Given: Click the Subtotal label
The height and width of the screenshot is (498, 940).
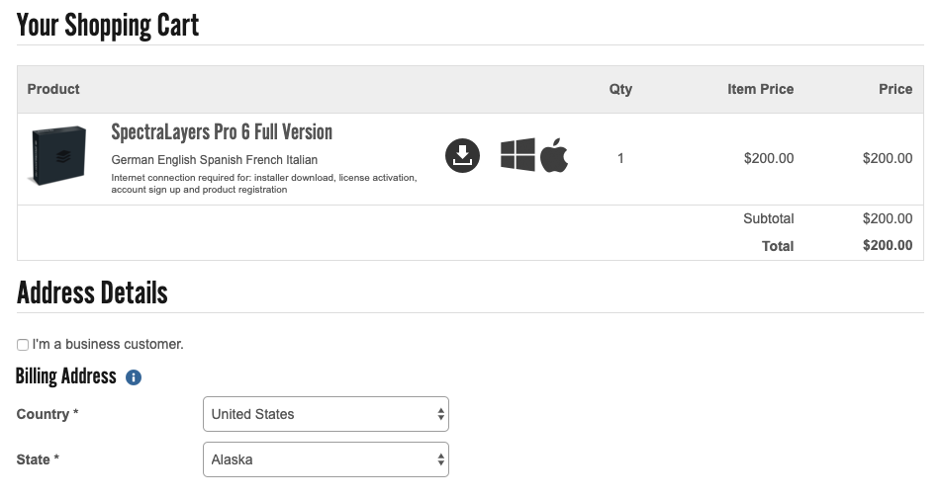Looking at the screenshot, I should point(768,218).
